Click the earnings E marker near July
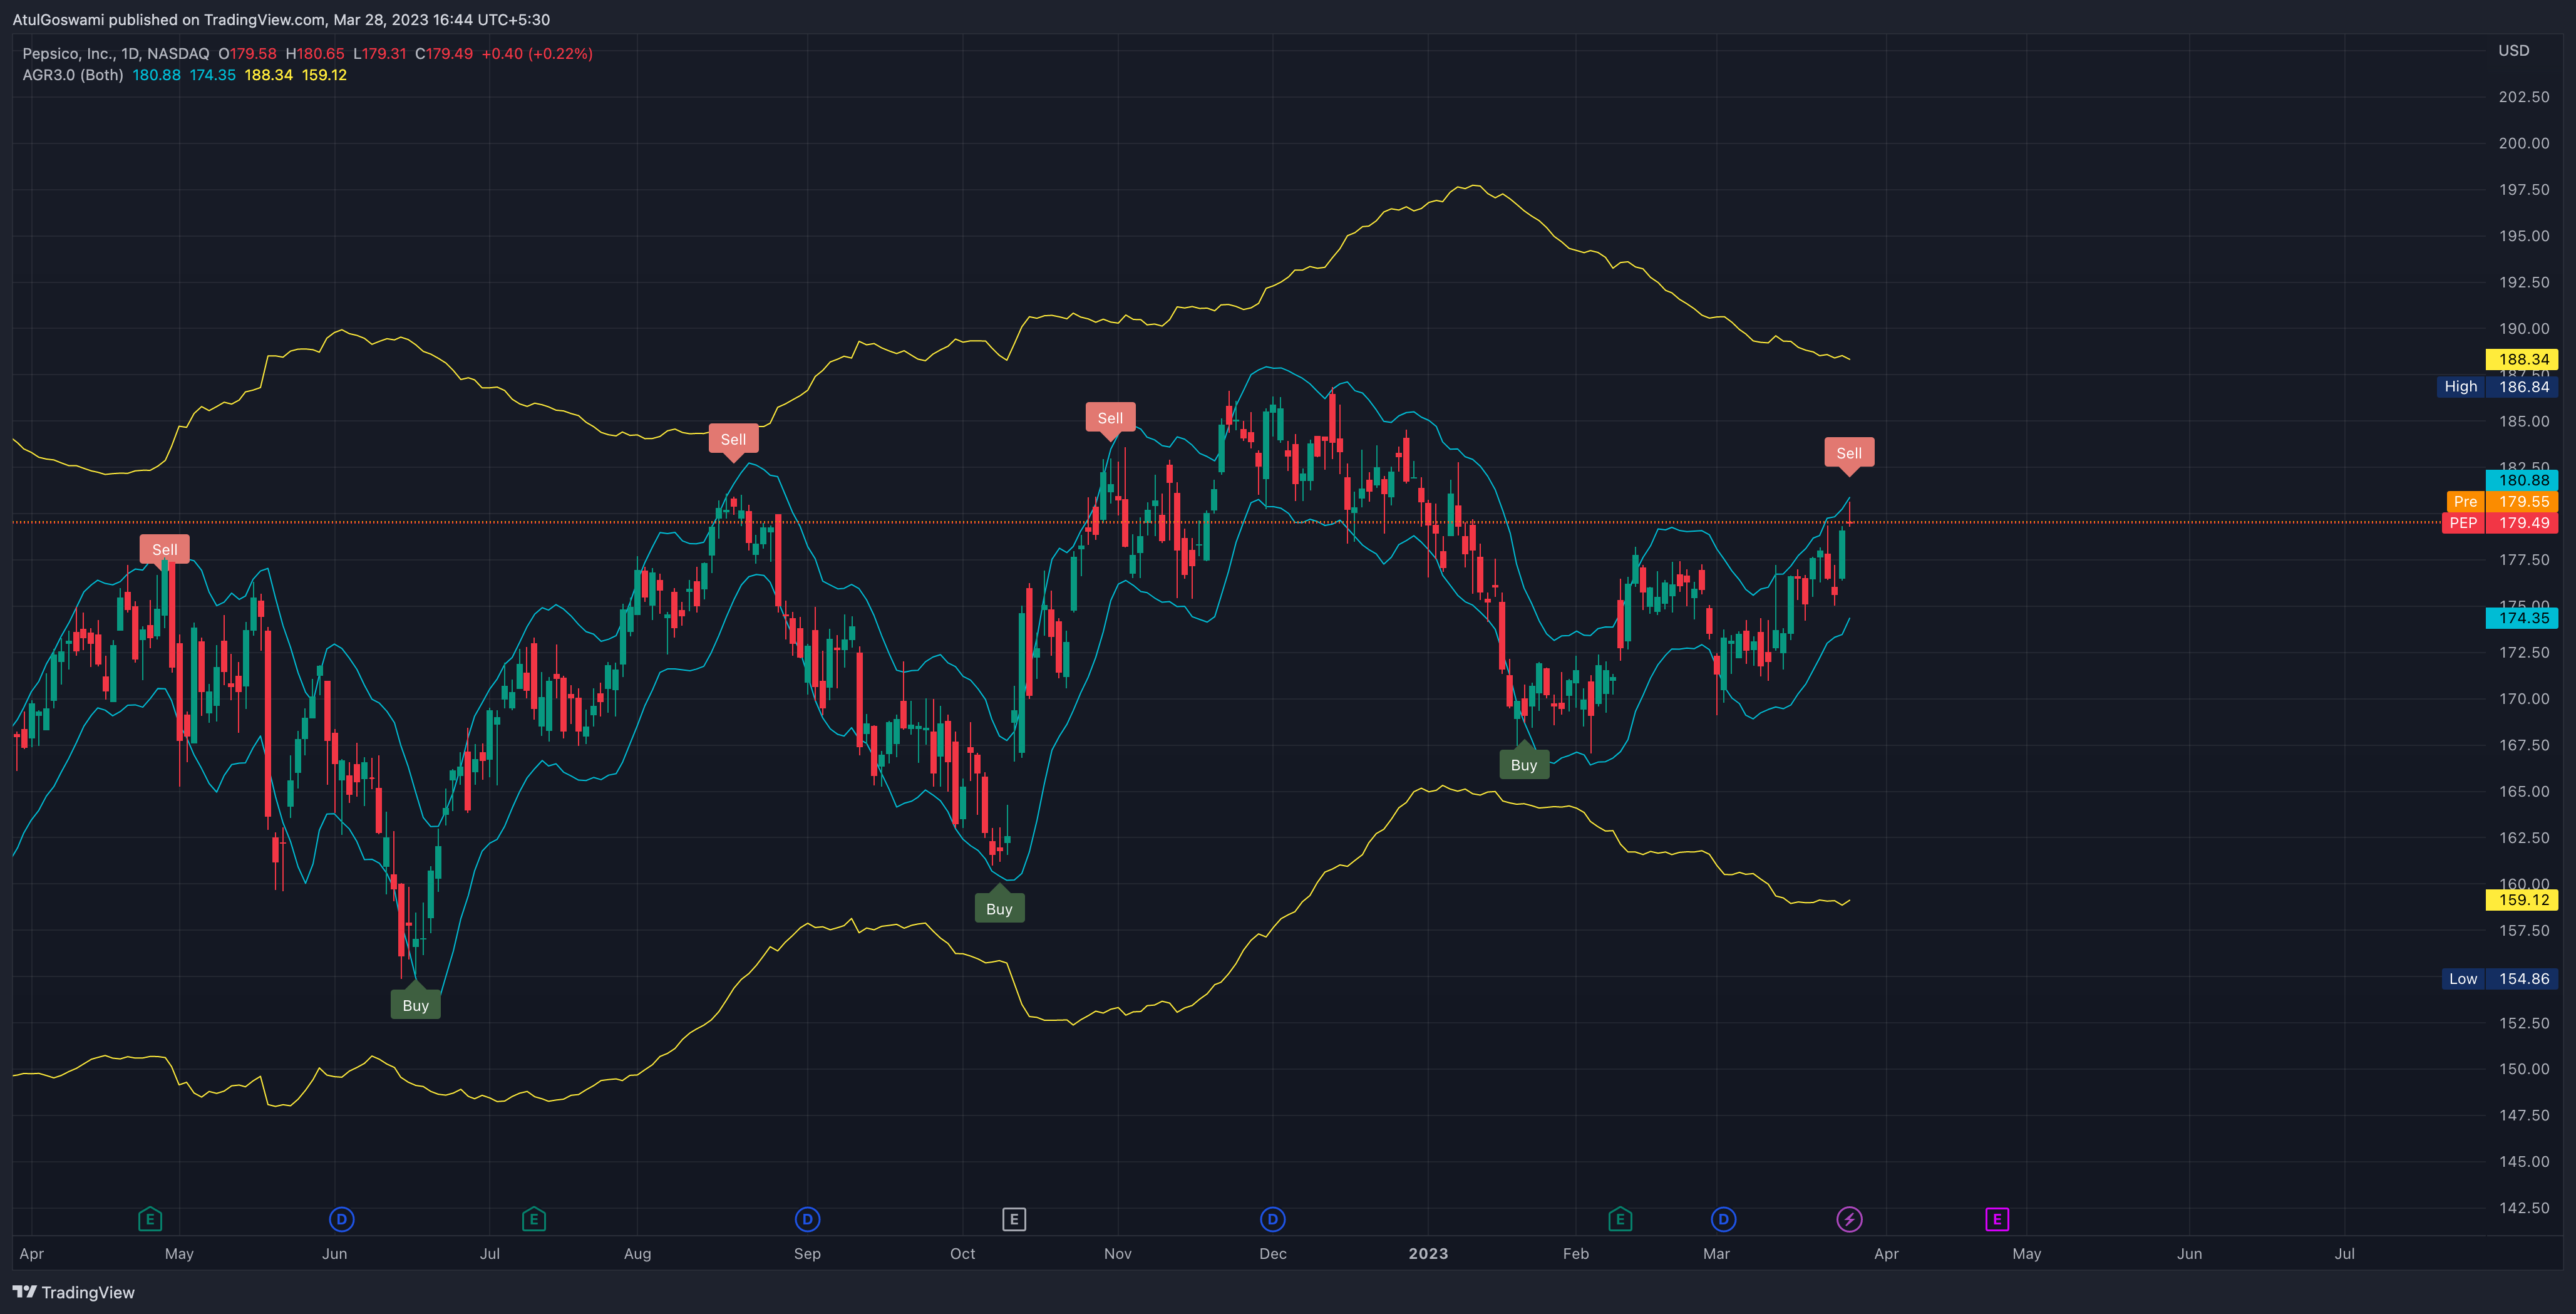Viewport: 2576px width, 1314px height. coord(533,1219)
